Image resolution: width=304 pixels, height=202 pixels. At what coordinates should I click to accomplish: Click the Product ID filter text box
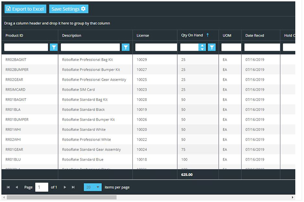point(26,47)
